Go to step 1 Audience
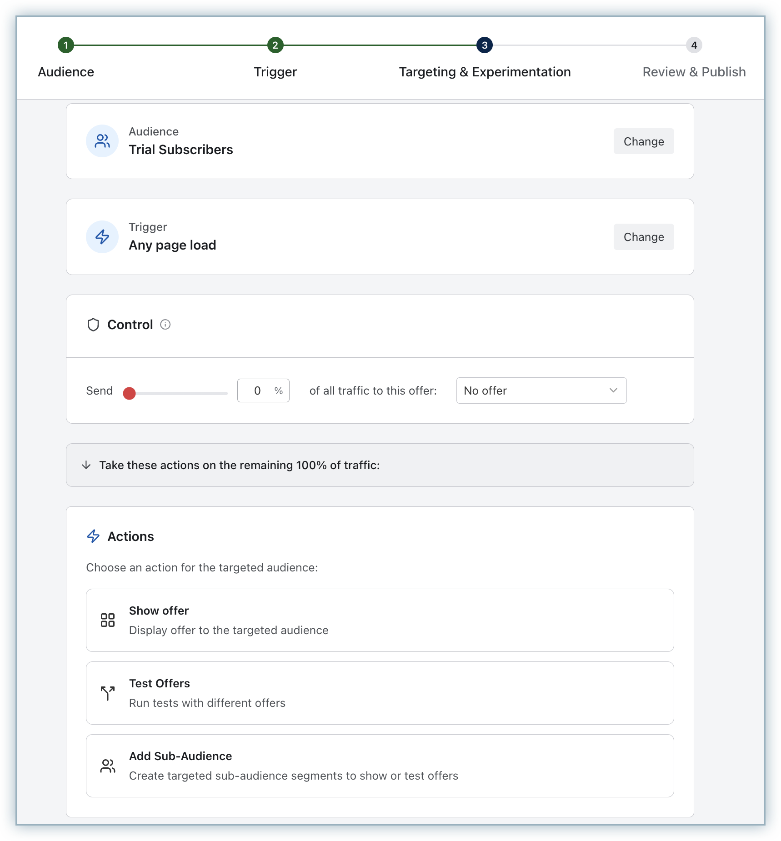 point(66,45)
